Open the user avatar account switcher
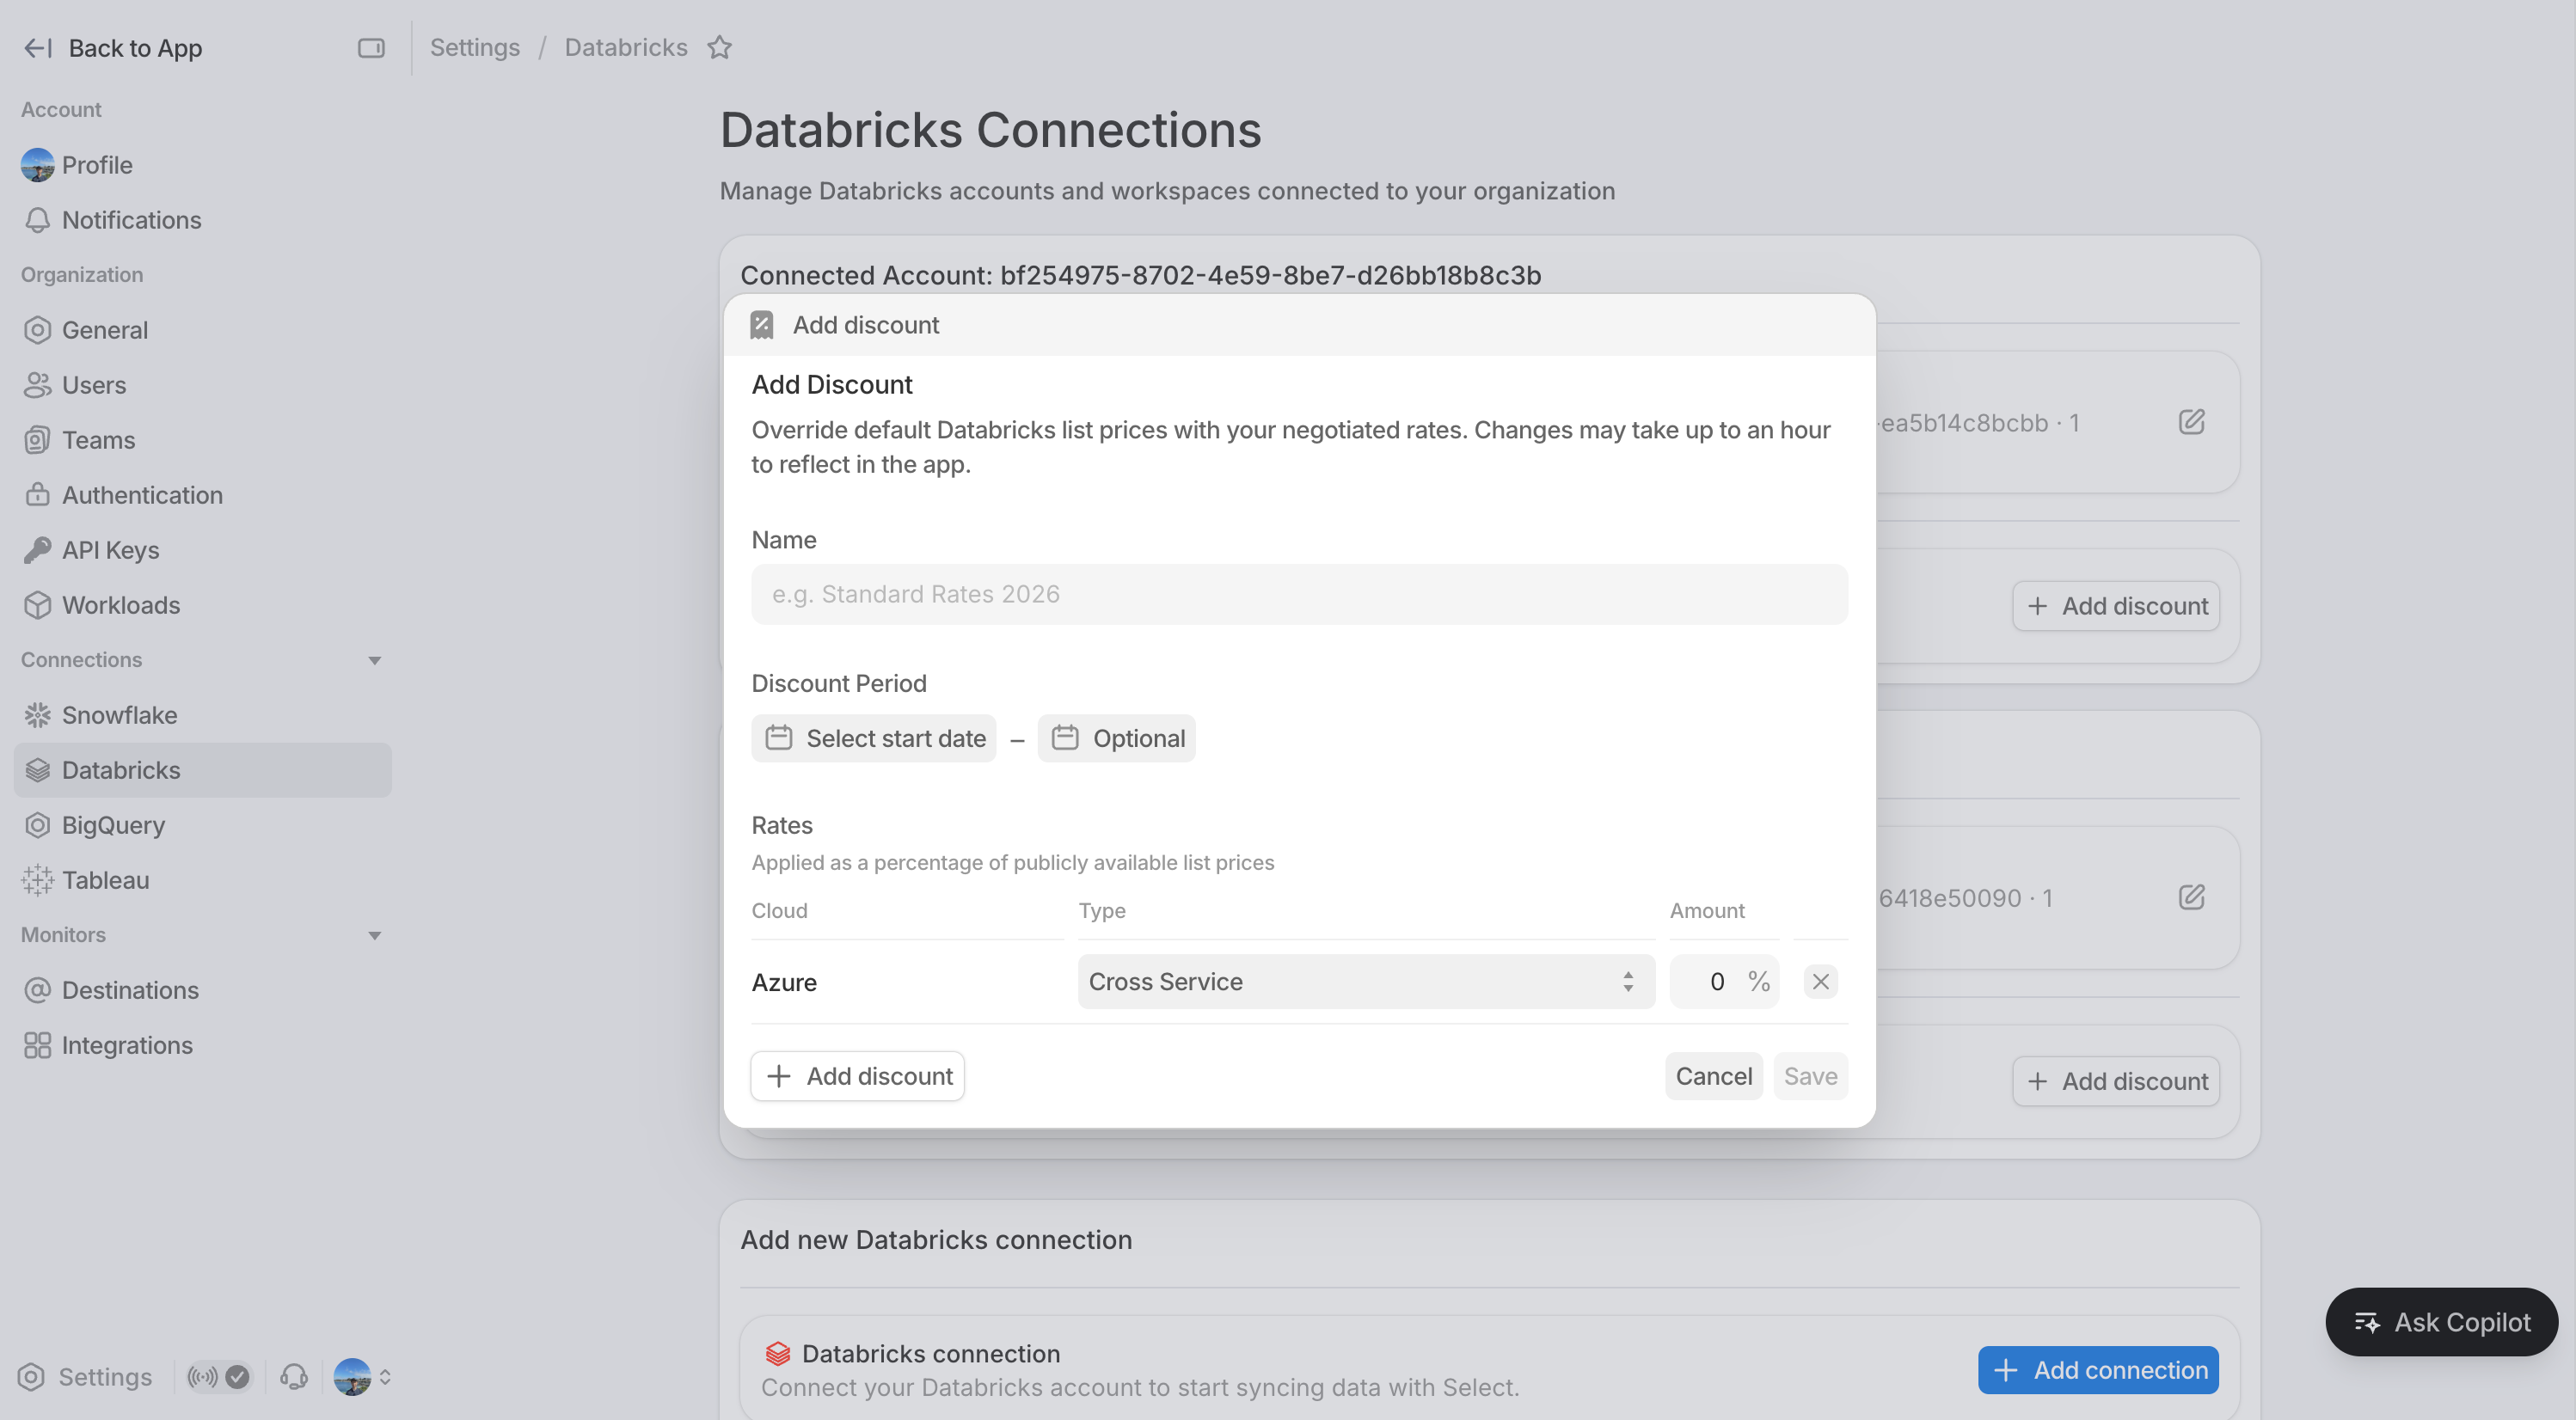Image resolution: width=2576 pixels, height=1420 pixels. coord(362,1377)
